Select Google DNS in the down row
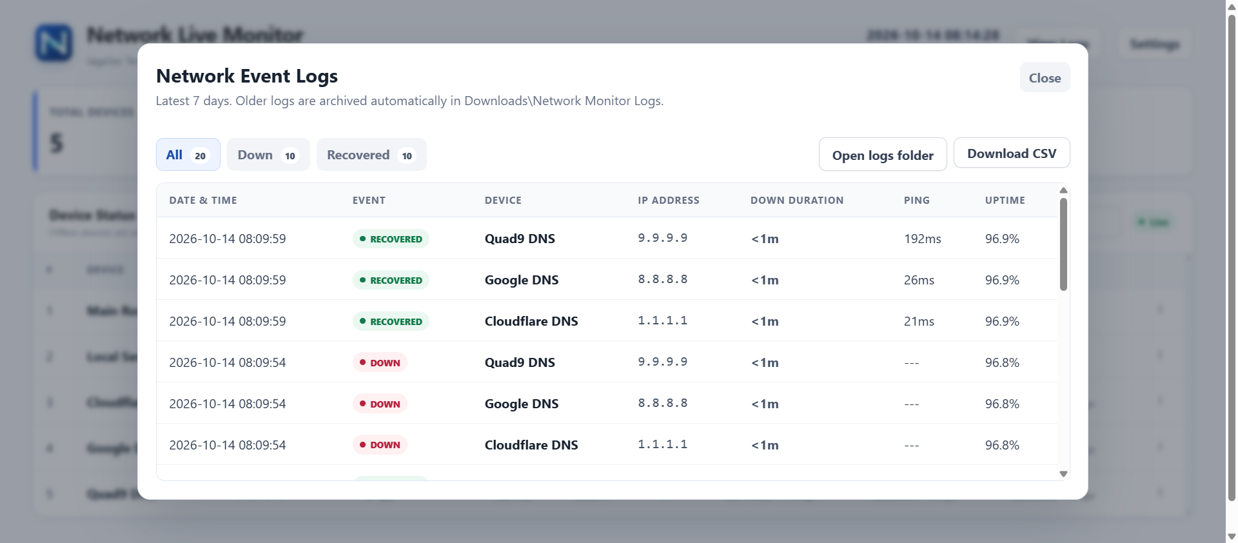This screenshot has height=543, width=1238. [x=522, y=404]
